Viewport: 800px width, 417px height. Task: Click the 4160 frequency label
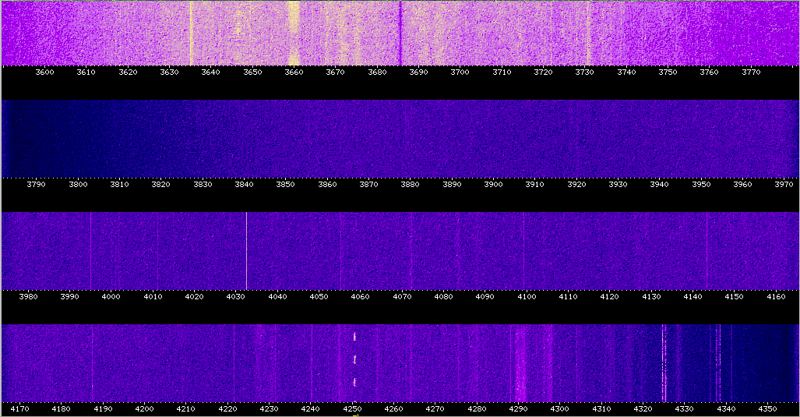pos(776,297)
